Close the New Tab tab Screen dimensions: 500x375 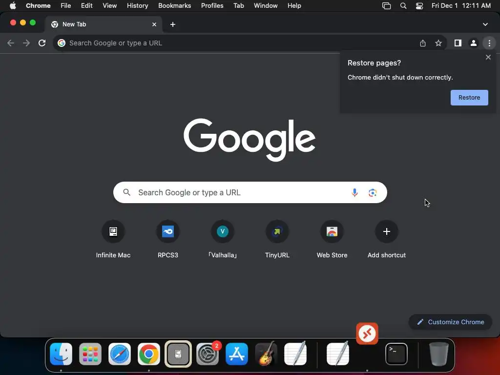(x=154, y=24)
